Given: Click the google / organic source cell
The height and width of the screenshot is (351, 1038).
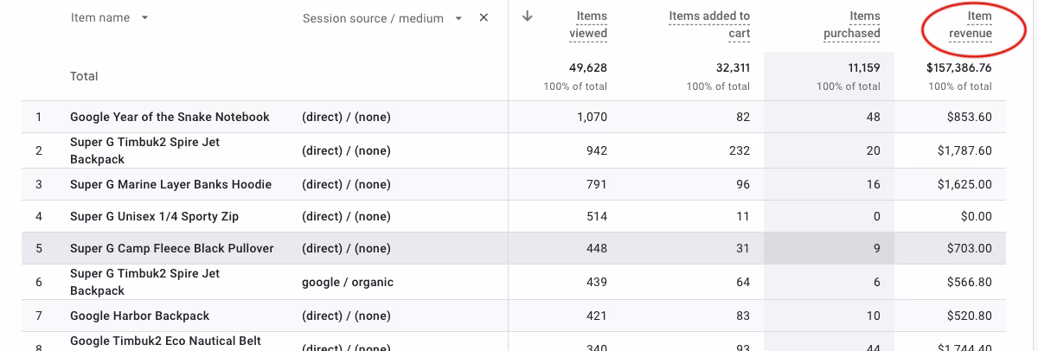Looking at the screenshot, I should (348, 282).
